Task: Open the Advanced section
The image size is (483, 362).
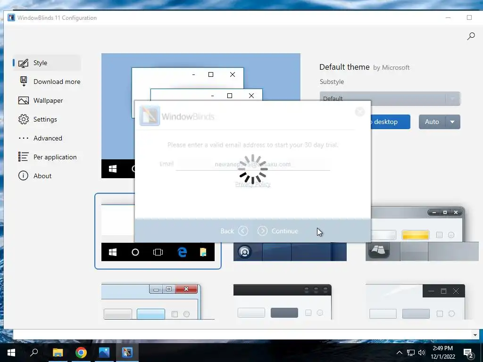Action: click(x=40, y=138)
